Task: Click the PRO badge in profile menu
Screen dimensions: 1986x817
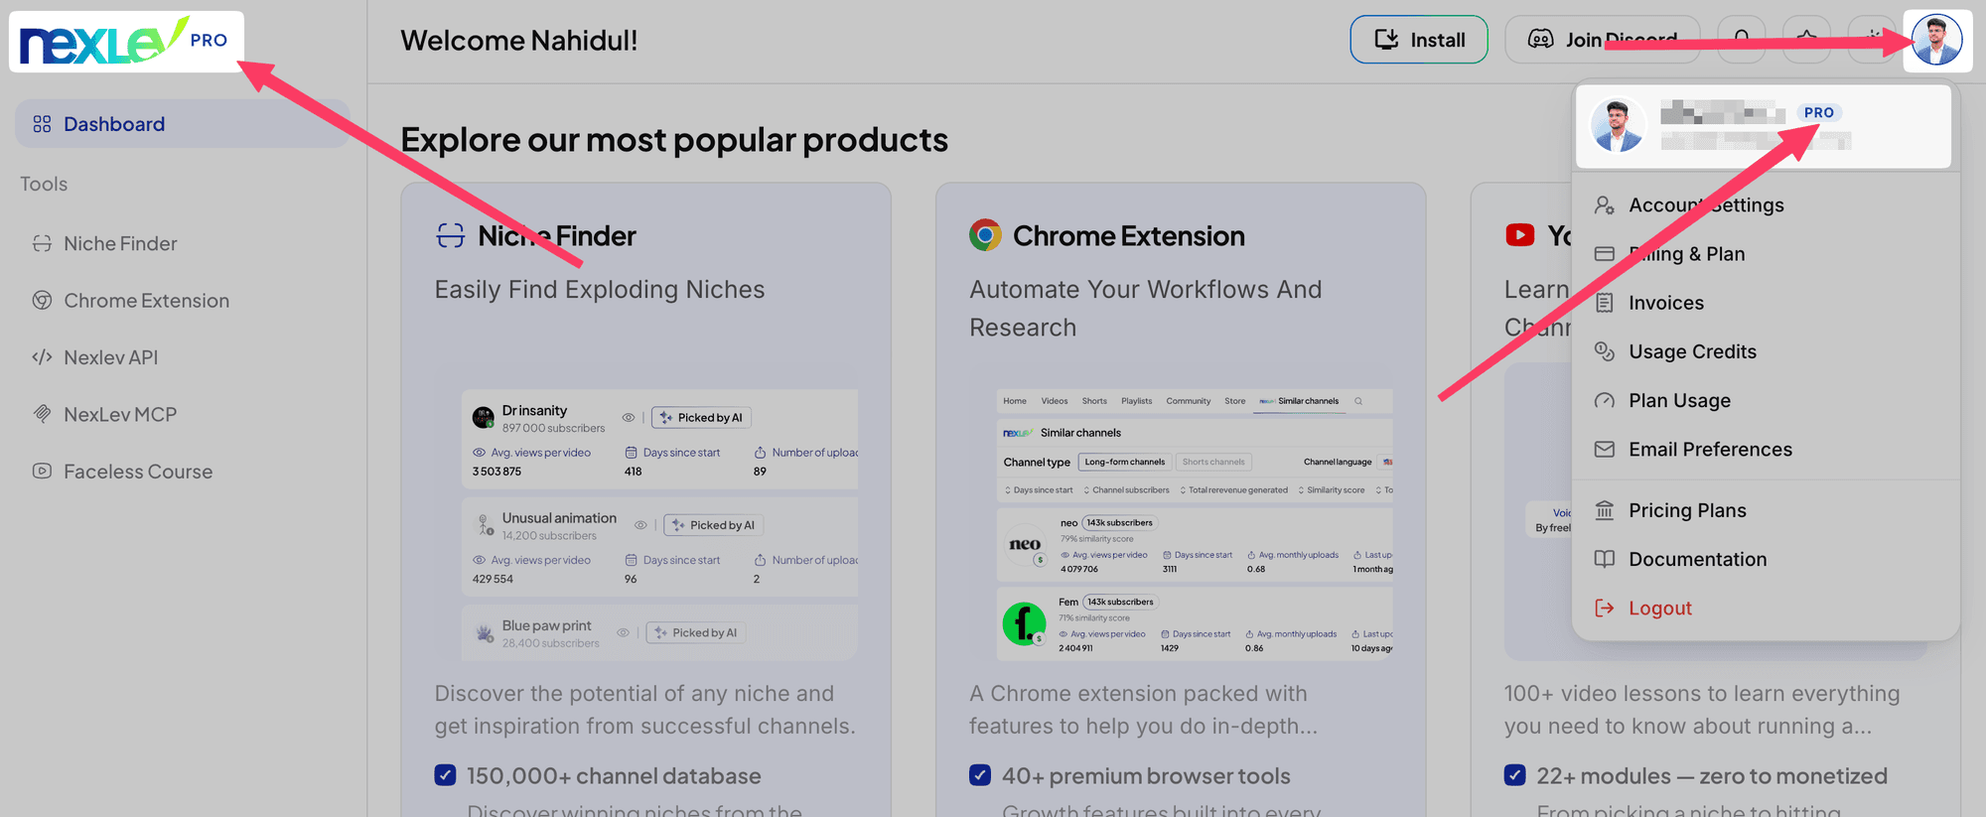Action: coord(1819,112)
